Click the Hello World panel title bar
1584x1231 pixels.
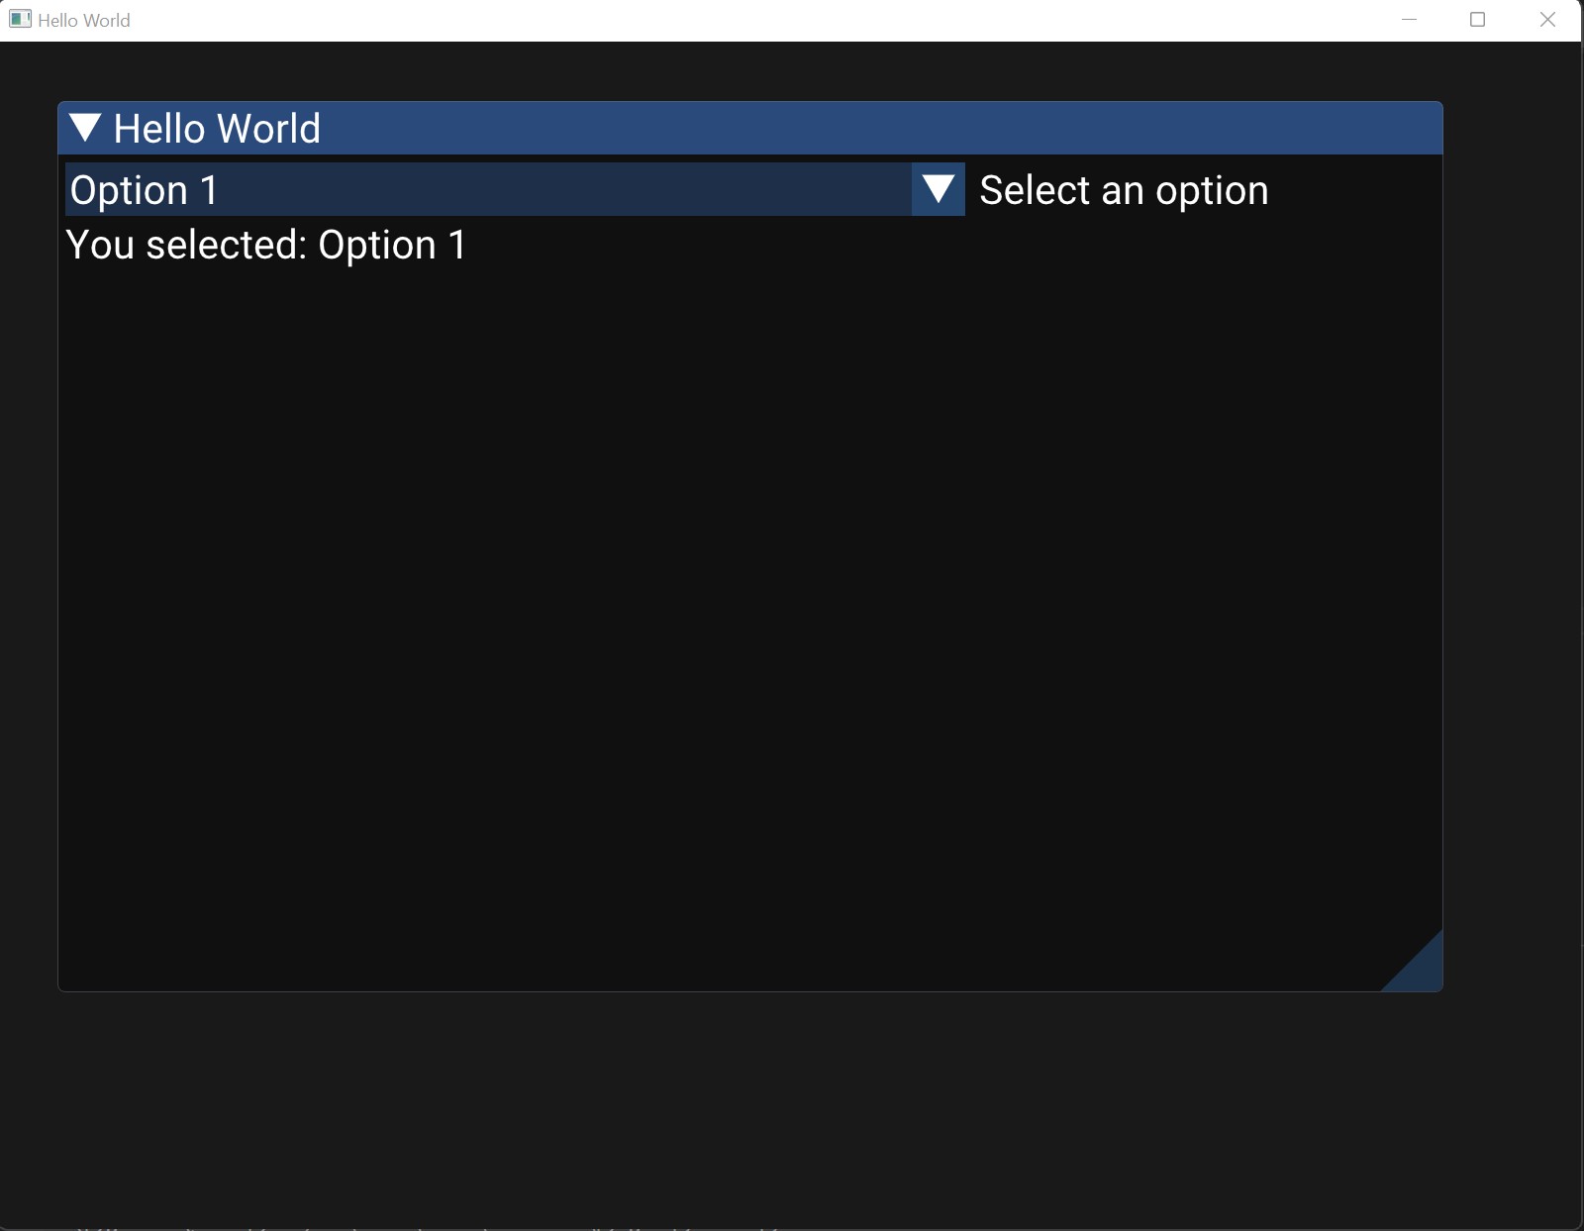(750, 128)
